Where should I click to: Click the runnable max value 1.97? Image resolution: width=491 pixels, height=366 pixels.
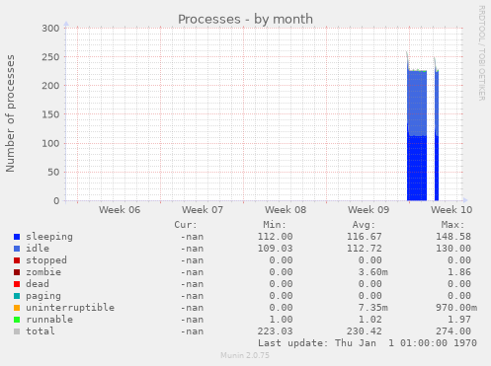pos(459,320)
